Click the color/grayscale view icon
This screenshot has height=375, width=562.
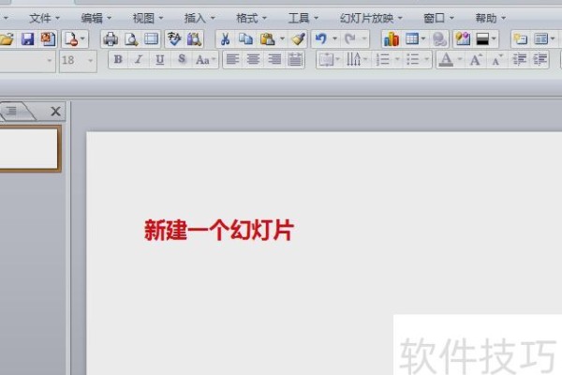482,38
